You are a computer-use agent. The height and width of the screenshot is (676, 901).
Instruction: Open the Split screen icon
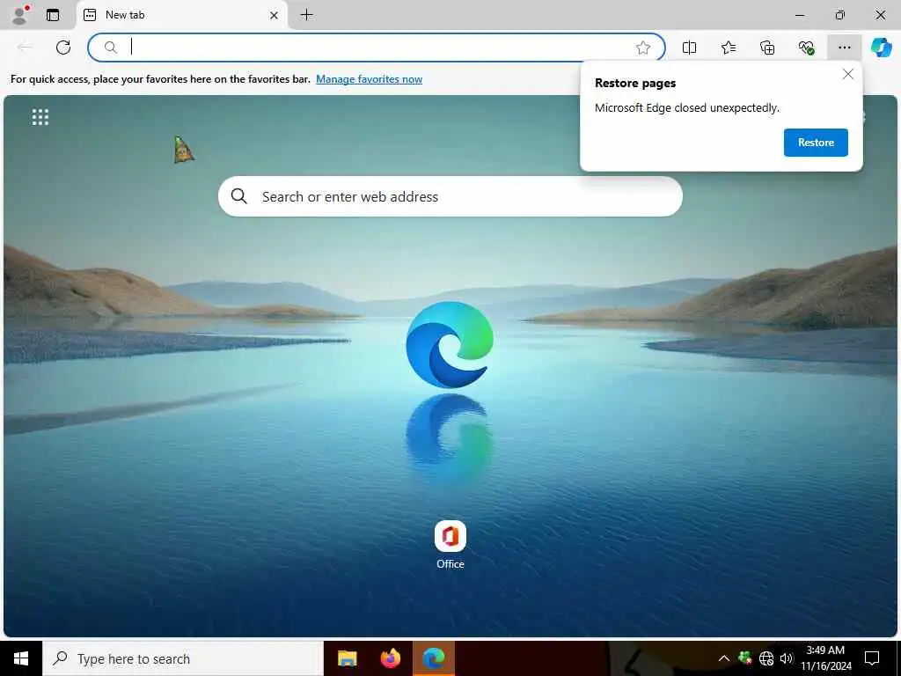point(689,48)
